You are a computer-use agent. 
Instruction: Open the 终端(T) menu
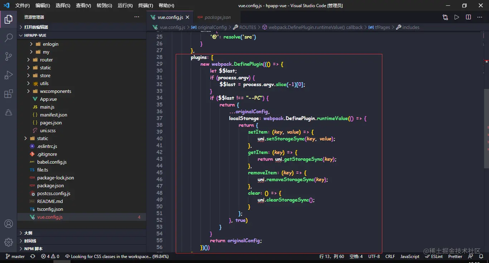[x=145, y=5]
